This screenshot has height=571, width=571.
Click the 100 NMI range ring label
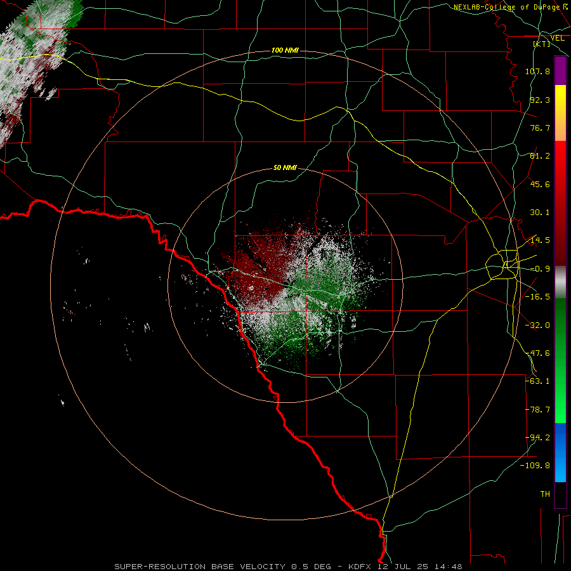(285, 50)
